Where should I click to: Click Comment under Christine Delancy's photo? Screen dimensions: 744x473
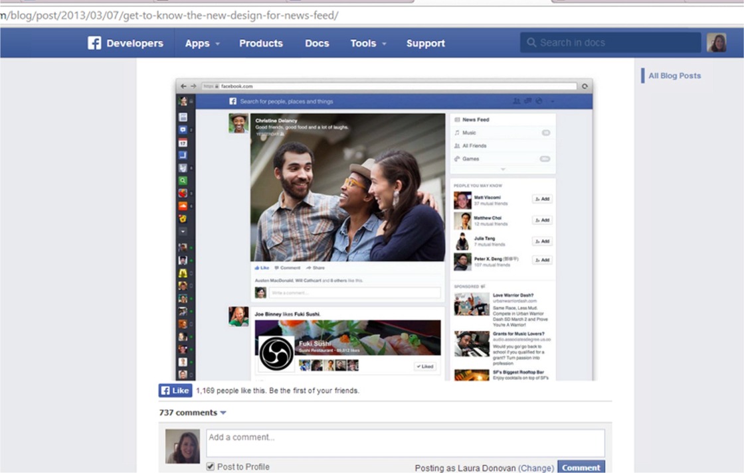coord(288,268)
